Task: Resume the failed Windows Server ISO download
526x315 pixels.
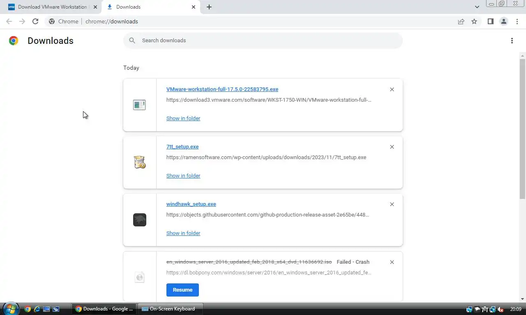Action: [182, 290]
